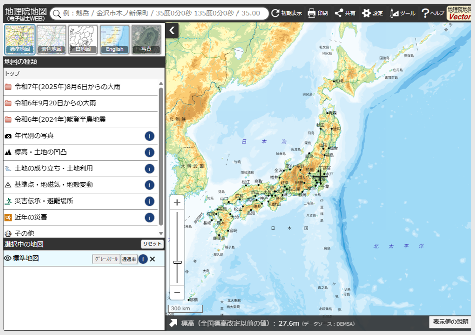
Task: Show info for selected 標準地図 layer
Action: 143,259
